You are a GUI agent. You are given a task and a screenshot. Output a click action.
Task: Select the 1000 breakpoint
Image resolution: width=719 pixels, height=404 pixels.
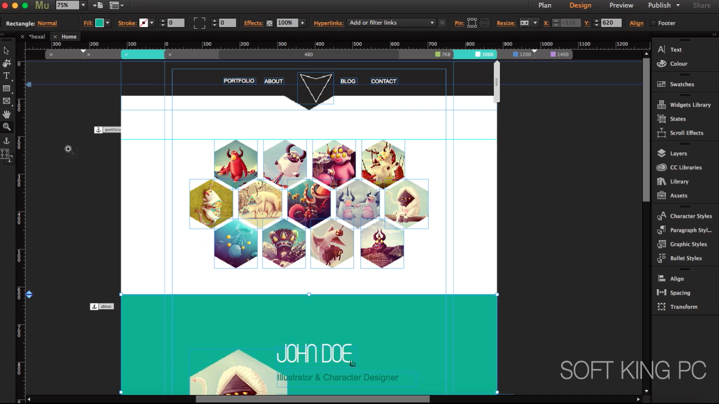click(484, 54)
